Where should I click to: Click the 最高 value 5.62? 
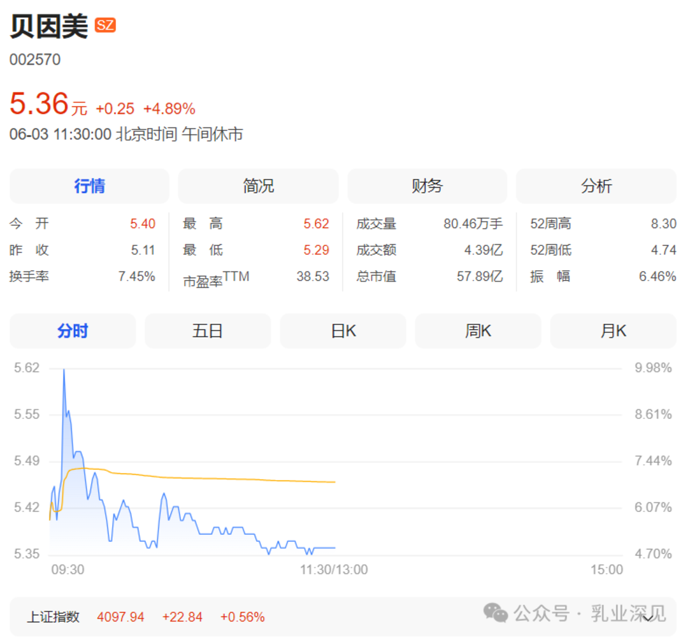tap(317, 224)
